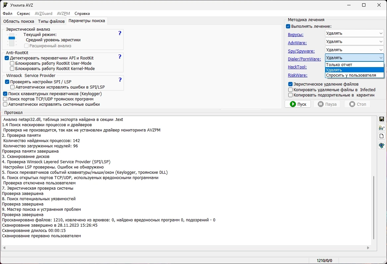Open the Сервис menu
Screen dimensions: 387x264
point(24,14)
